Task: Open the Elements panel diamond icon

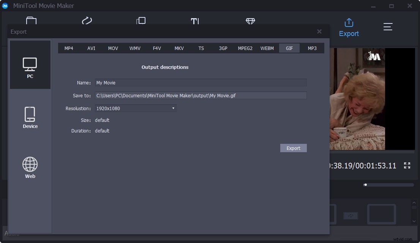Action: click(250, 22)
